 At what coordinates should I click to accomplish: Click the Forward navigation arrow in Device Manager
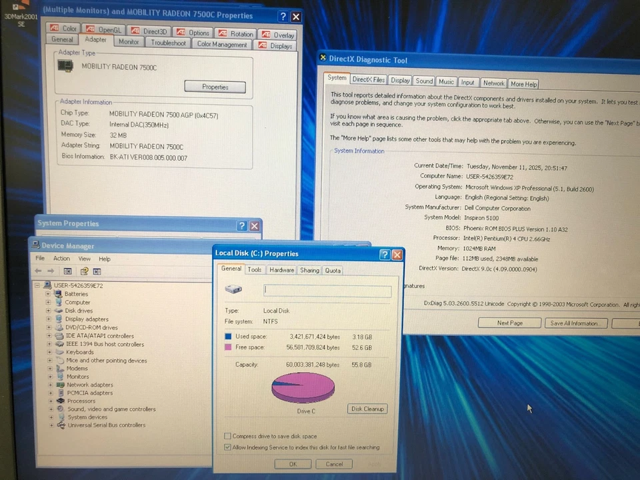51,271
